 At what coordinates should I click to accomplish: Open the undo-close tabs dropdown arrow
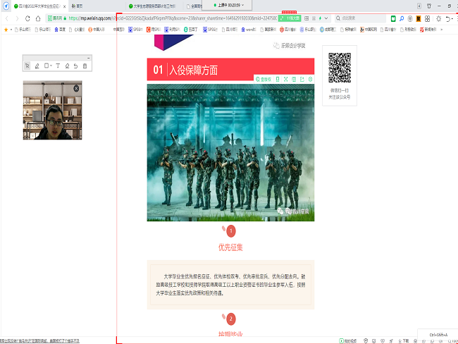click(452, 19)
